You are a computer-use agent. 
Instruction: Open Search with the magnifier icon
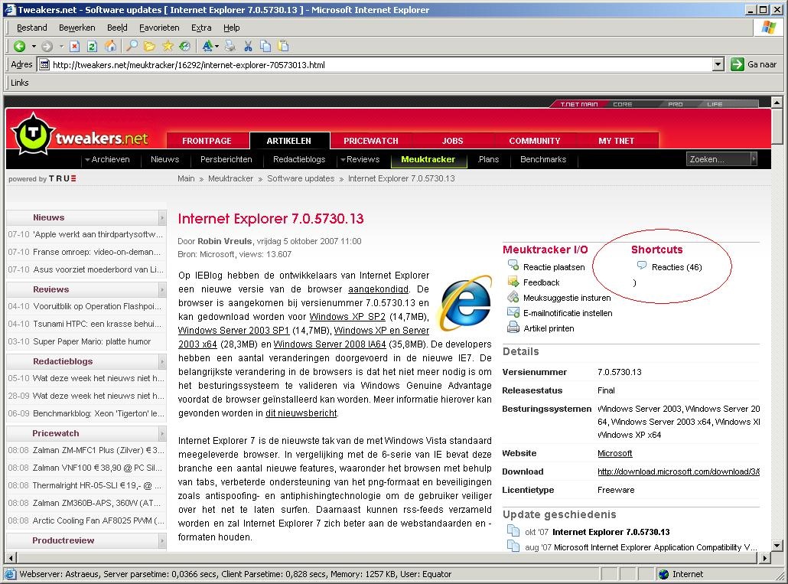tap(131, 45)
